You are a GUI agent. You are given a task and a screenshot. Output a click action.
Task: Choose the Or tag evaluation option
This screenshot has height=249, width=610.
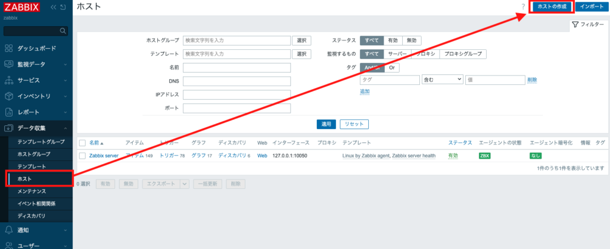coord(392,68)
